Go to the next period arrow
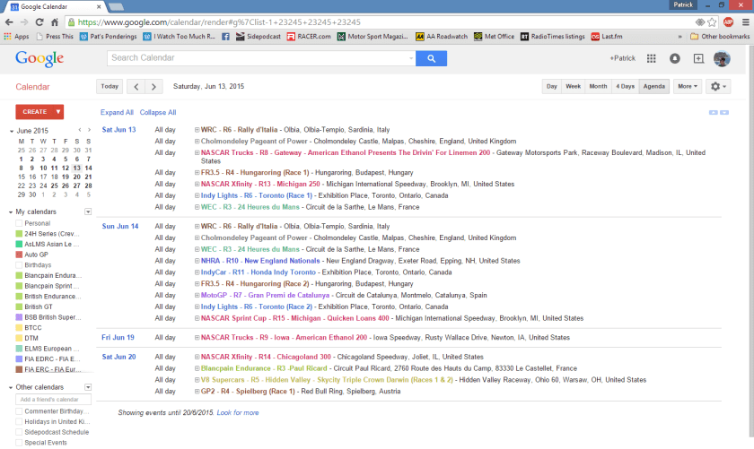This screenshot has height=449, width=754. click(x=153, y=87)
